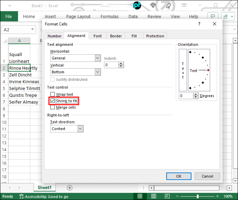
Task: Expand the Name Box dropdown arrow
Action: (32, 29)
